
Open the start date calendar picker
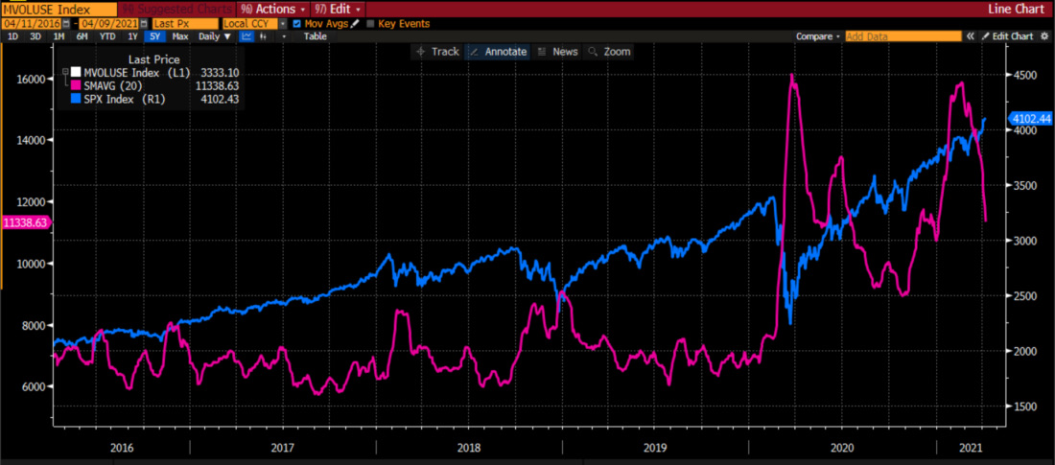pos(66,24)
